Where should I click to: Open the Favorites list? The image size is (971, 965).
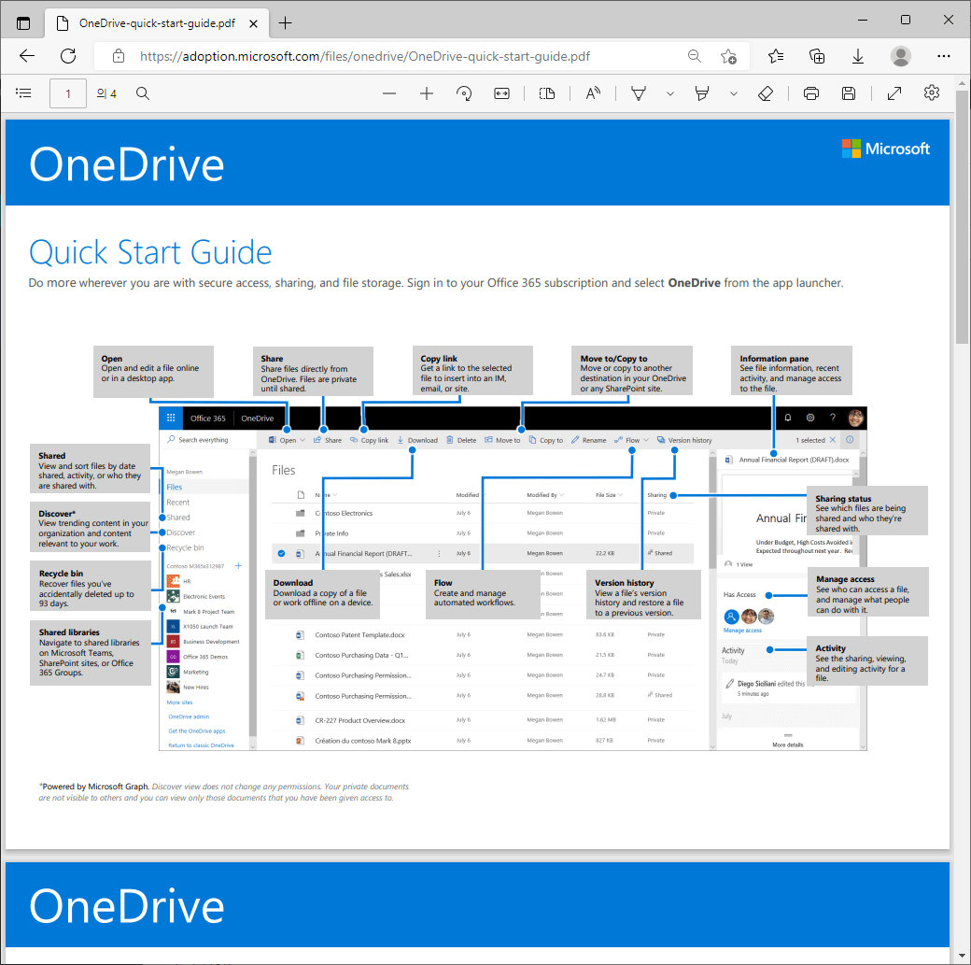pos(776,56)
